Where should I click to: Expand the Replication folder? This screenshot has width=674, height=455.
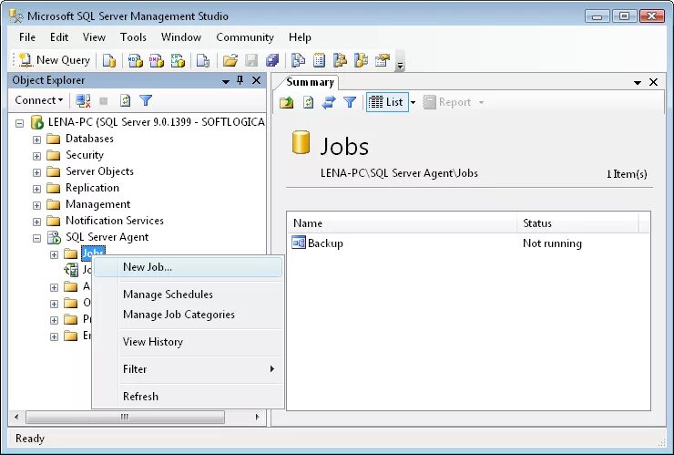[x=37, y=189]
